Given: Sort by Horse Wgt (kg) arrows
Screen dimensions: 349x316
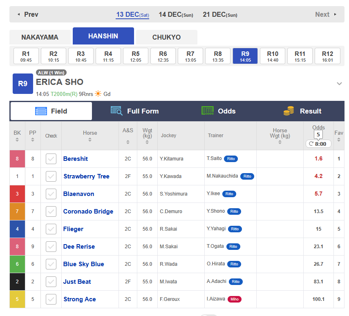Looking at the screenshot, I should (x=280, y=142).
